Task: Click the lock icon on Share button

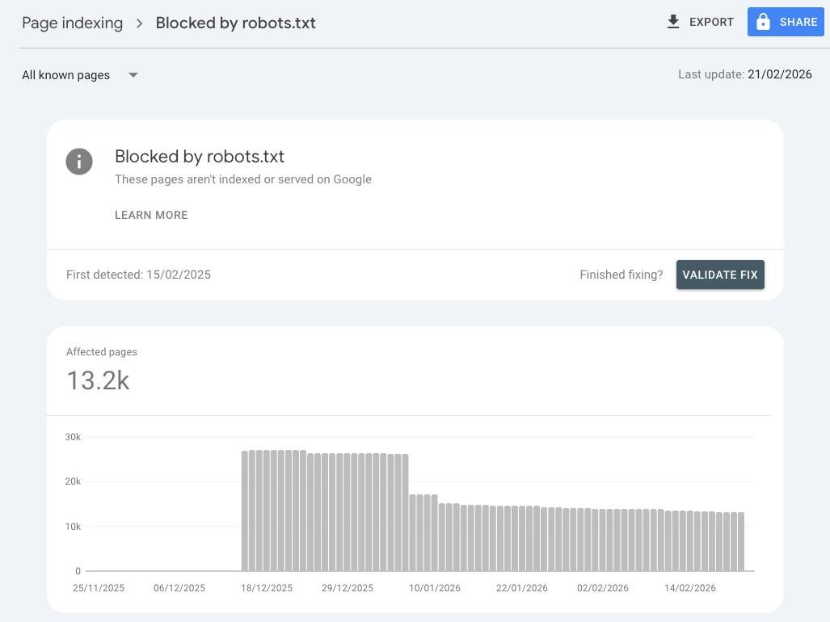Action: tap(763, 22)
